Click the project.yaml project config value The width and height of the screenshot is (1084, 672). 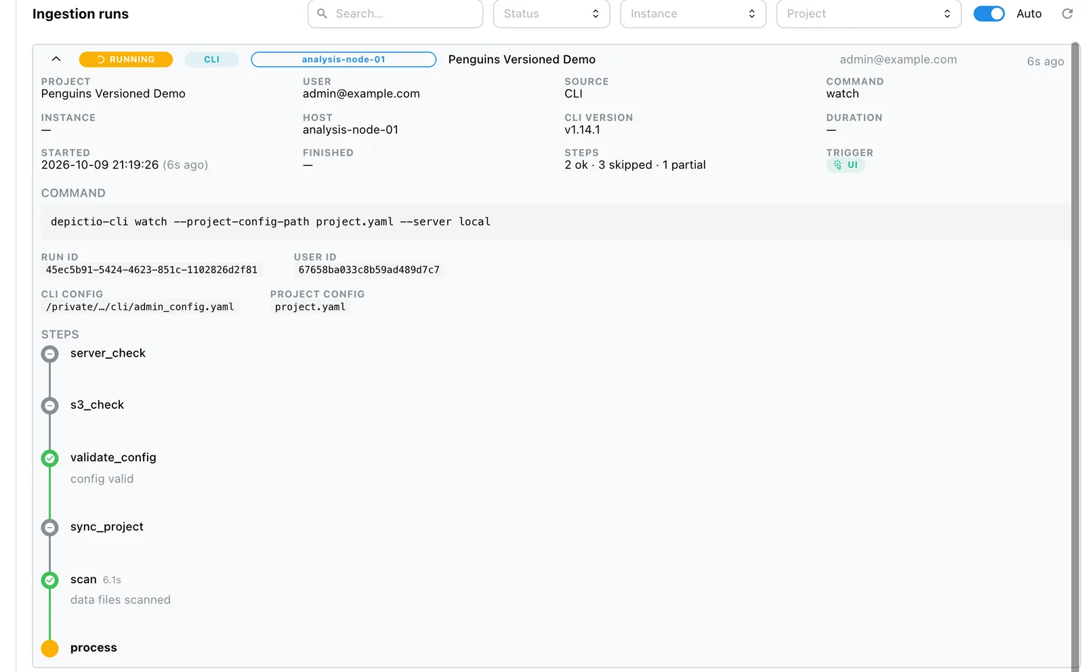(310, 307)
